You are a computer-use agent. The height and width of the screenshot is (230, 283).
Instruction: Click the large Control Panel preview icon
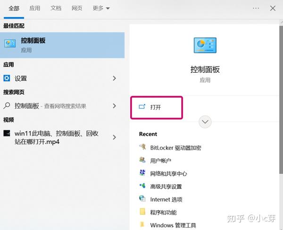click(205, 45)
